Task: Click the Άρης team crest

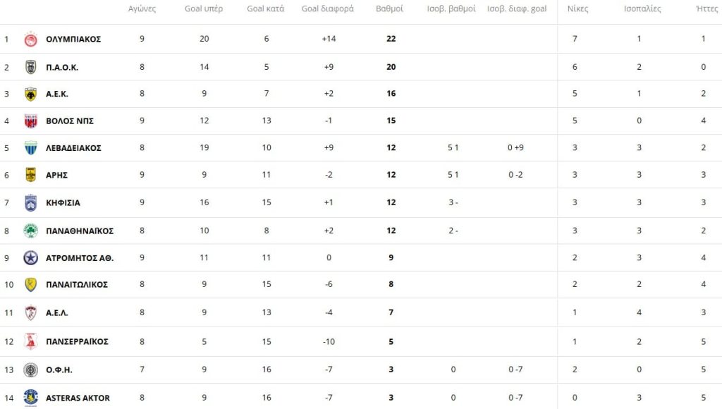Action: 30,175
